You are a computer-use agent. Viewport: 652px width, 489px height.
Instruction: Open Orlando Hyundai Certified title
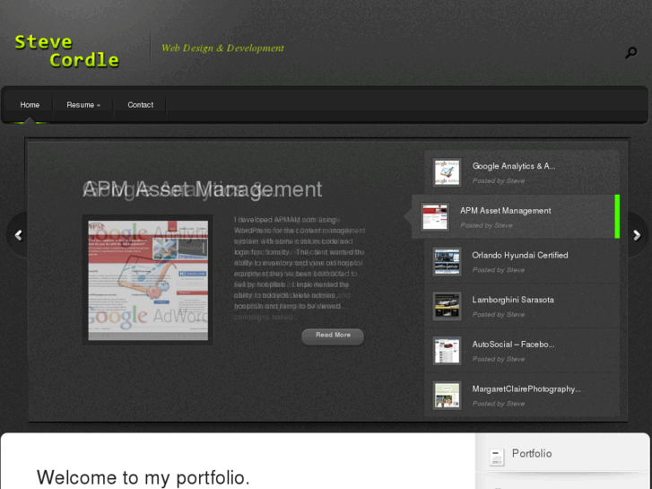[x=520, y=255]
